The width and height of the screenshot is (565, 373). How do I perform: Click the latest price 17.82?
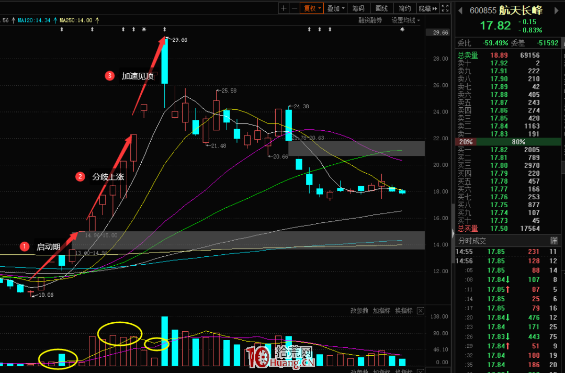coord(495,26)
